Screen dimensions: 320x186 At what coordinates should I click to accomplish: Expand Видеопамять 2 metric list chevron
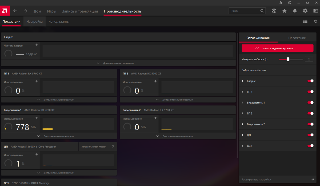click(x=243, y=124)
